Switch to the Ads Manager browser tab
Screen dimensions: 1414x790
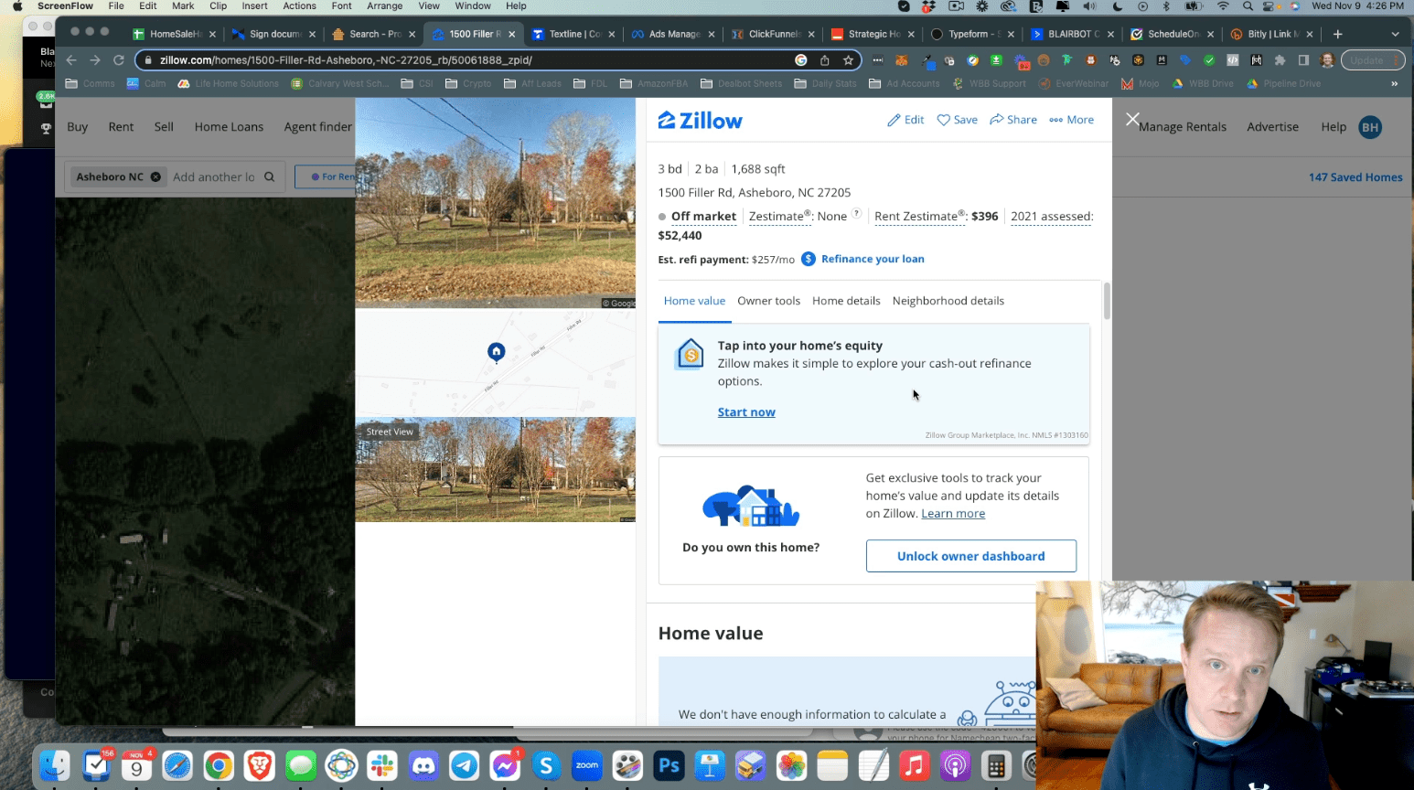click(674, 34)
